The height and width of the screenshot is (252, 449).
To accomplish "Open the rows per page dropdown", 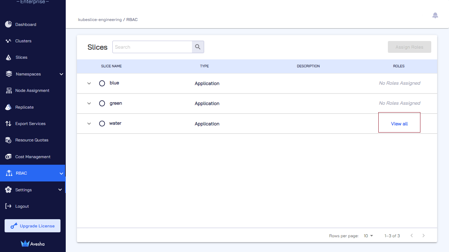I will pos(368,236).
